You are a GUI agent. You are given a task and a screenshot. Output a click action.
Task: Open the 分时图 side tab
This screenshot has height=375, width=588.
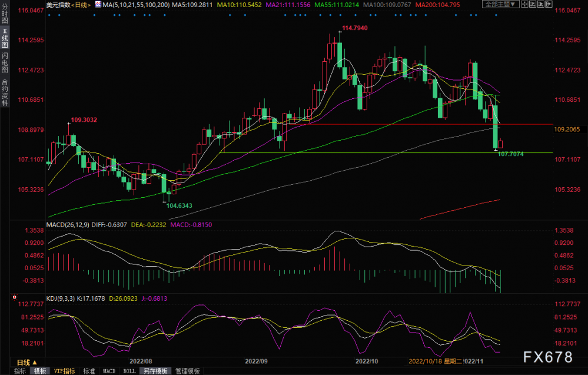(x=5, y=14)
